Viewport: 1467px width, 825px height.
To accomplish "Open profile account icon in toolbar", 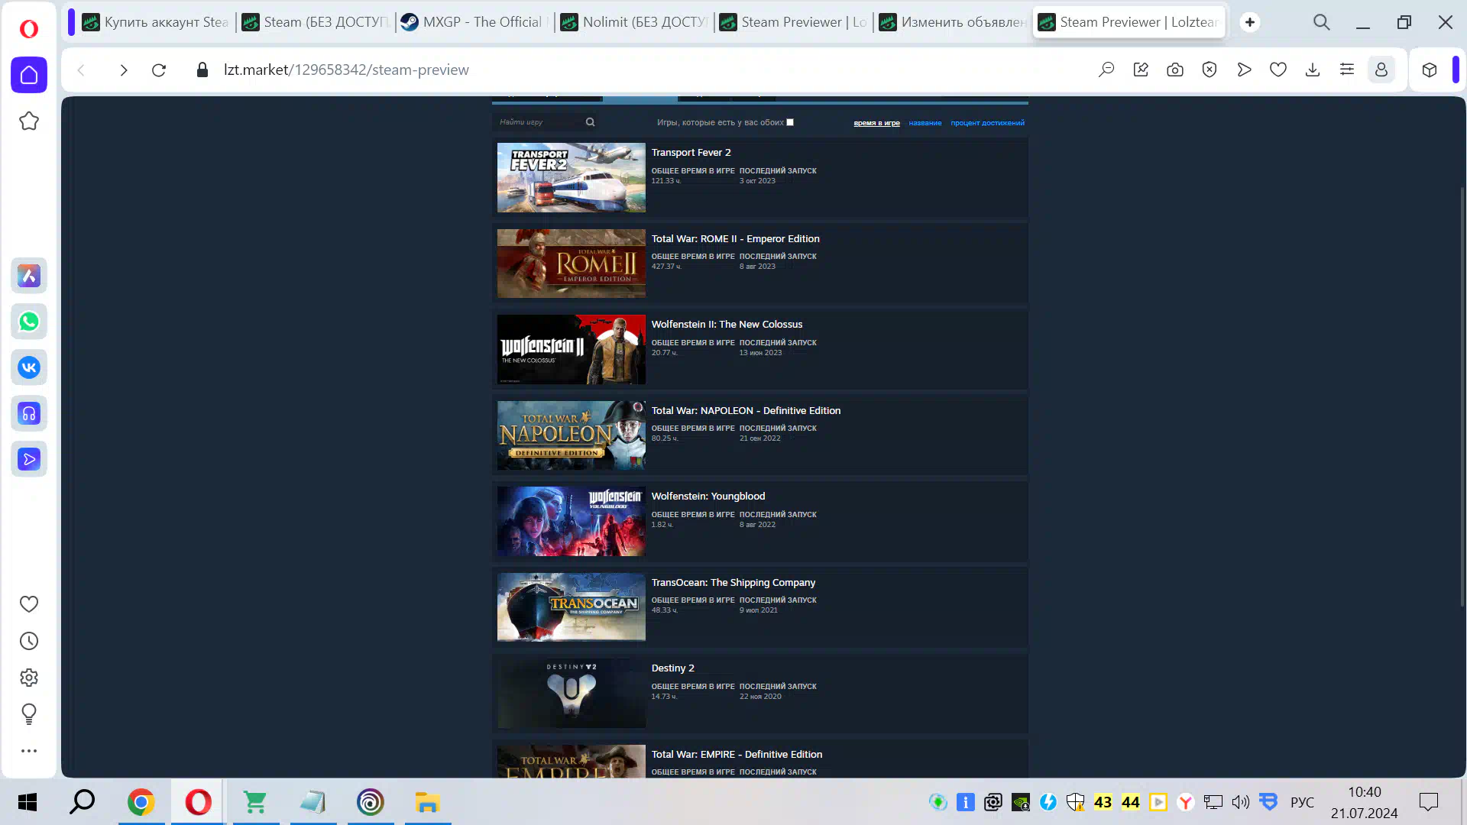I will point(1381,70).
